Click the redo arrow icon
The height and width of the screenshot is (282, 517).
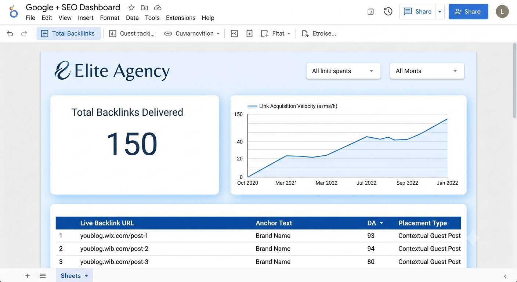(x=24, y=34)
